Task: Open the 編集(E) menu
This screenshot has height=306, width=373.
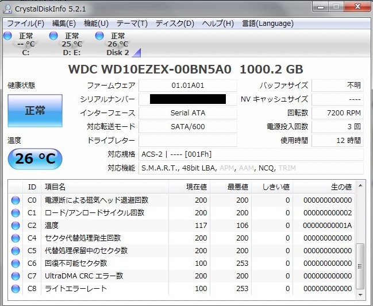Action: 64,24
